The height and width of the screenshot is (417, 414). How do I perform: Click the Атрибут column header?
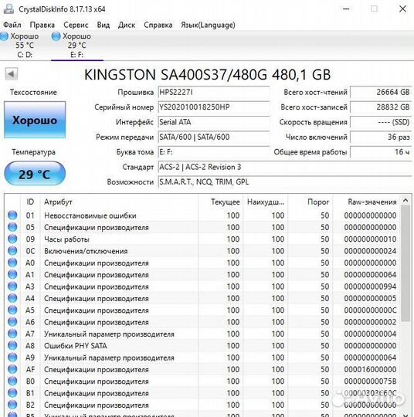[119, 202]
